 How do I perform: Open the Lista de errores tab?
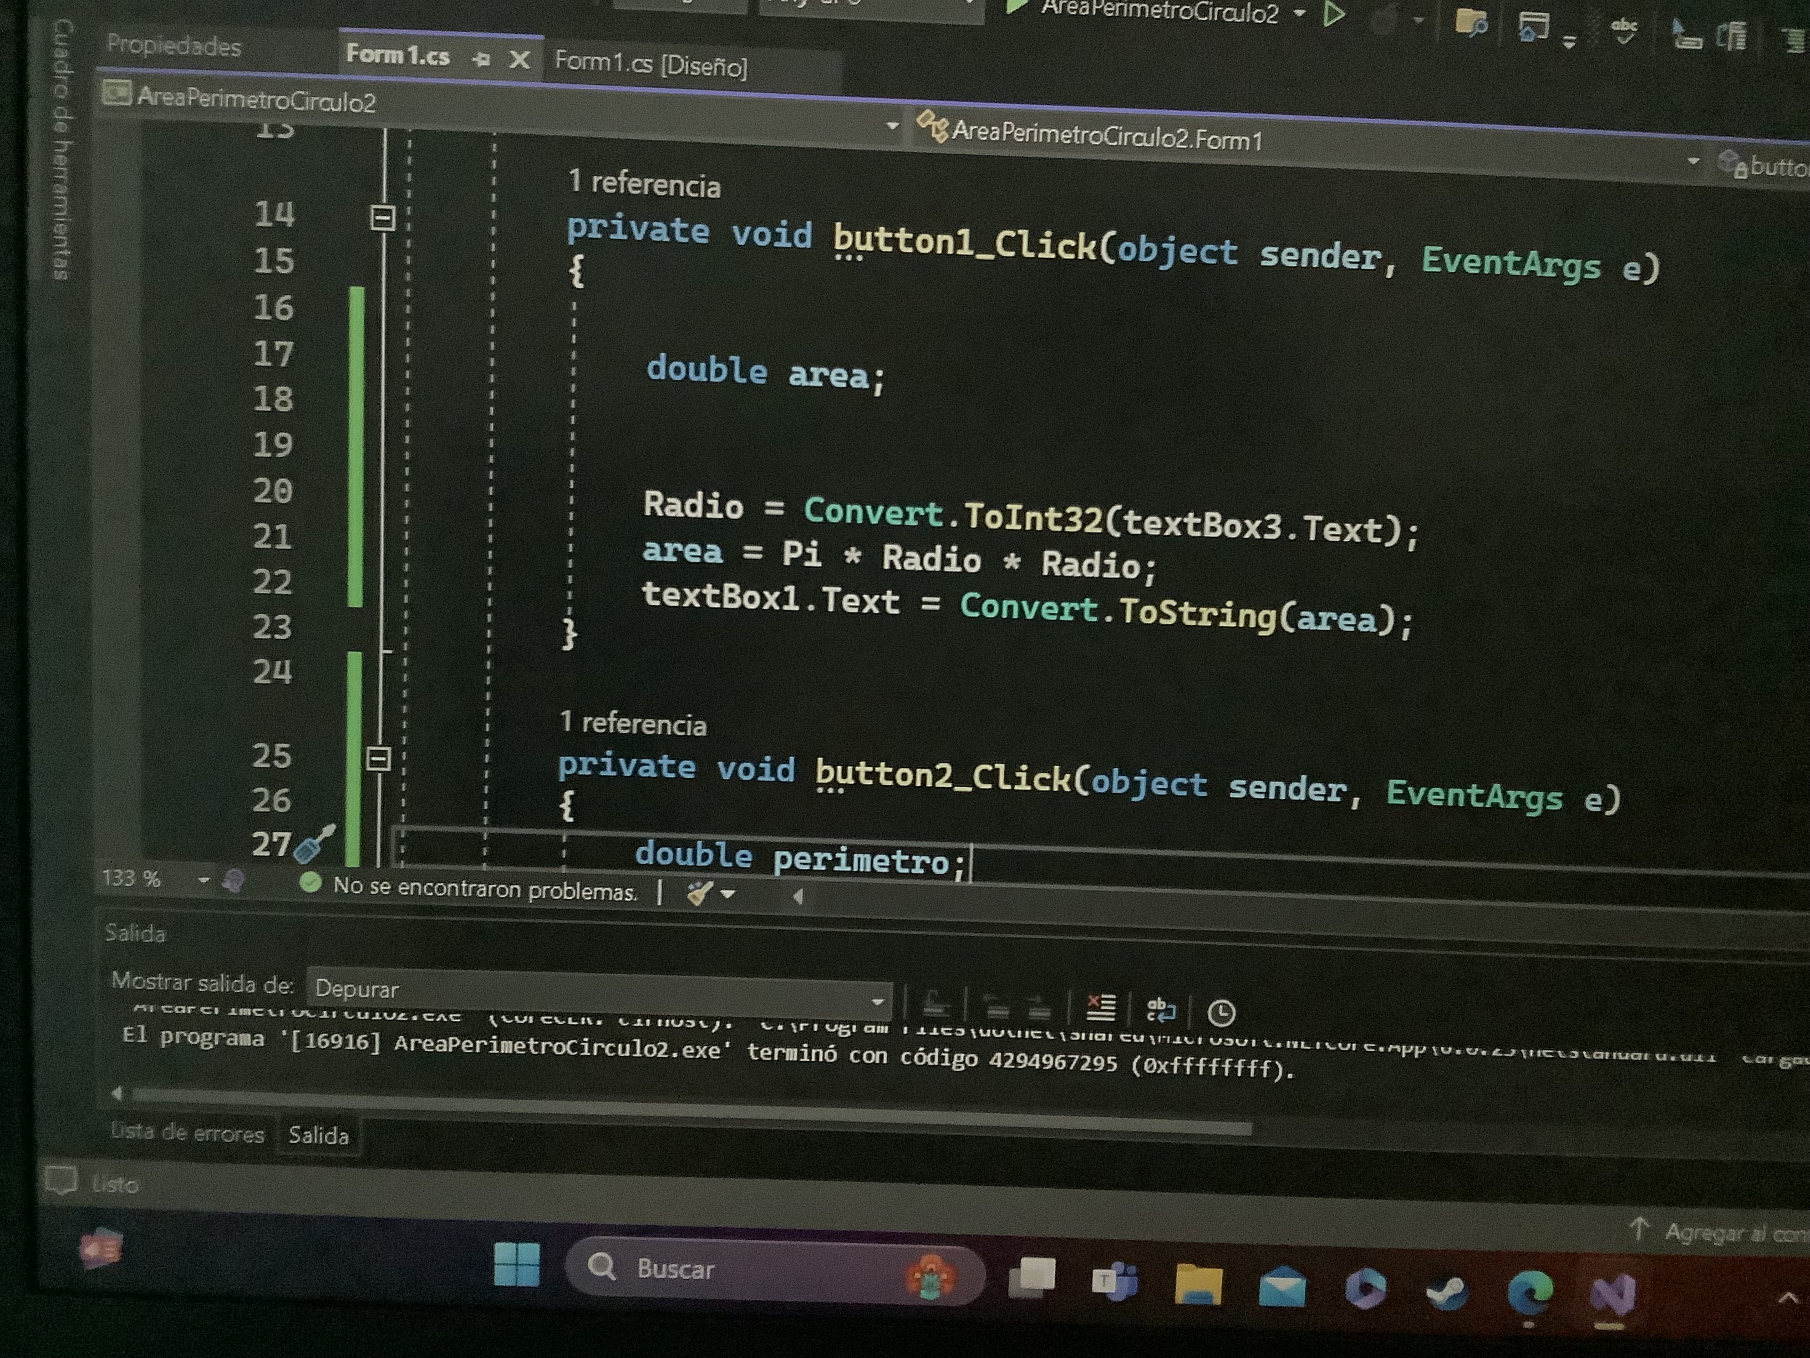pyautogui.click(x=187, y=1133)
